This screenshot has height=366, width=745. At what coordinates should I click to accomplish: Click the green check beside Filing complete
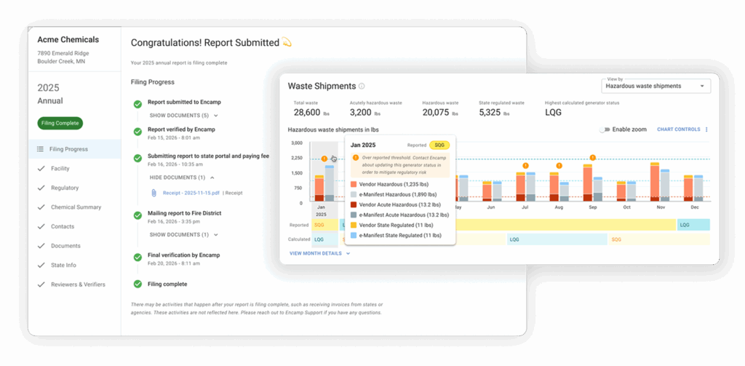click(x=138, y=284)
